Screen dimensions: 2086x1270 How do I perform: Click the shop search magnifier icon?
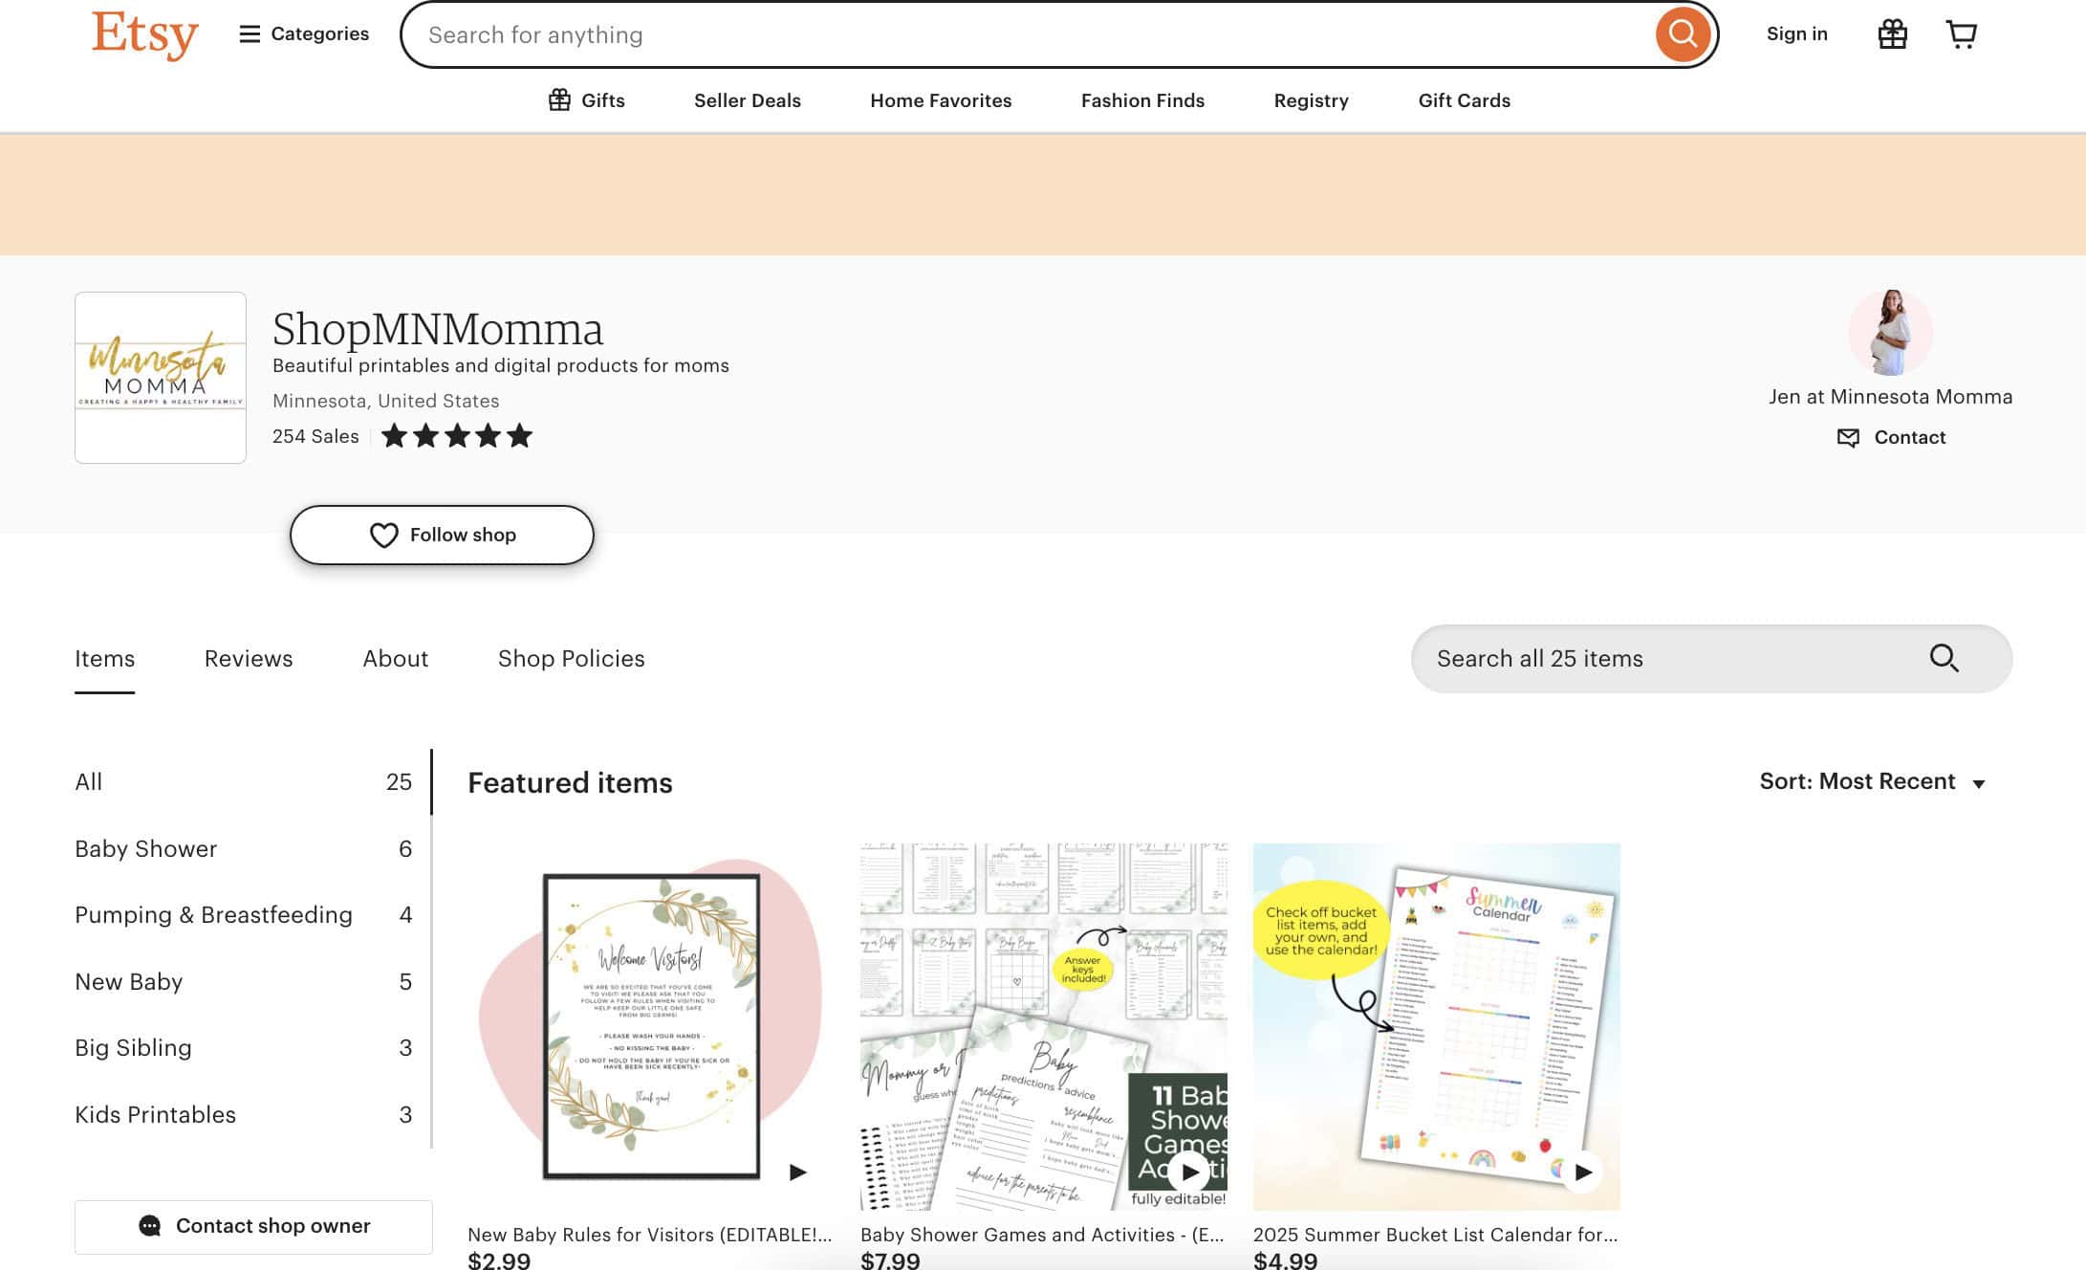click(x=1944, y=658)
